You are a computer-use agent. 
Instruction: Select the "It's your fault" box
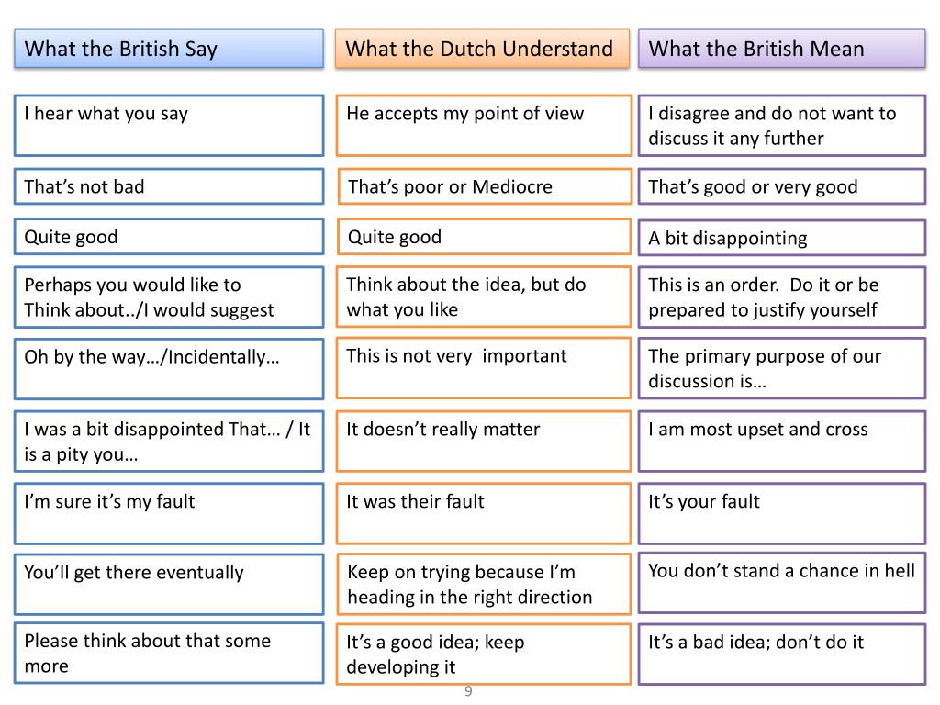click(782, 513)
